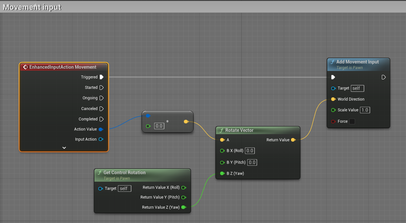The image size is (406, 223).
Task: Click the Movement input comment title
Action: point(32,7)
